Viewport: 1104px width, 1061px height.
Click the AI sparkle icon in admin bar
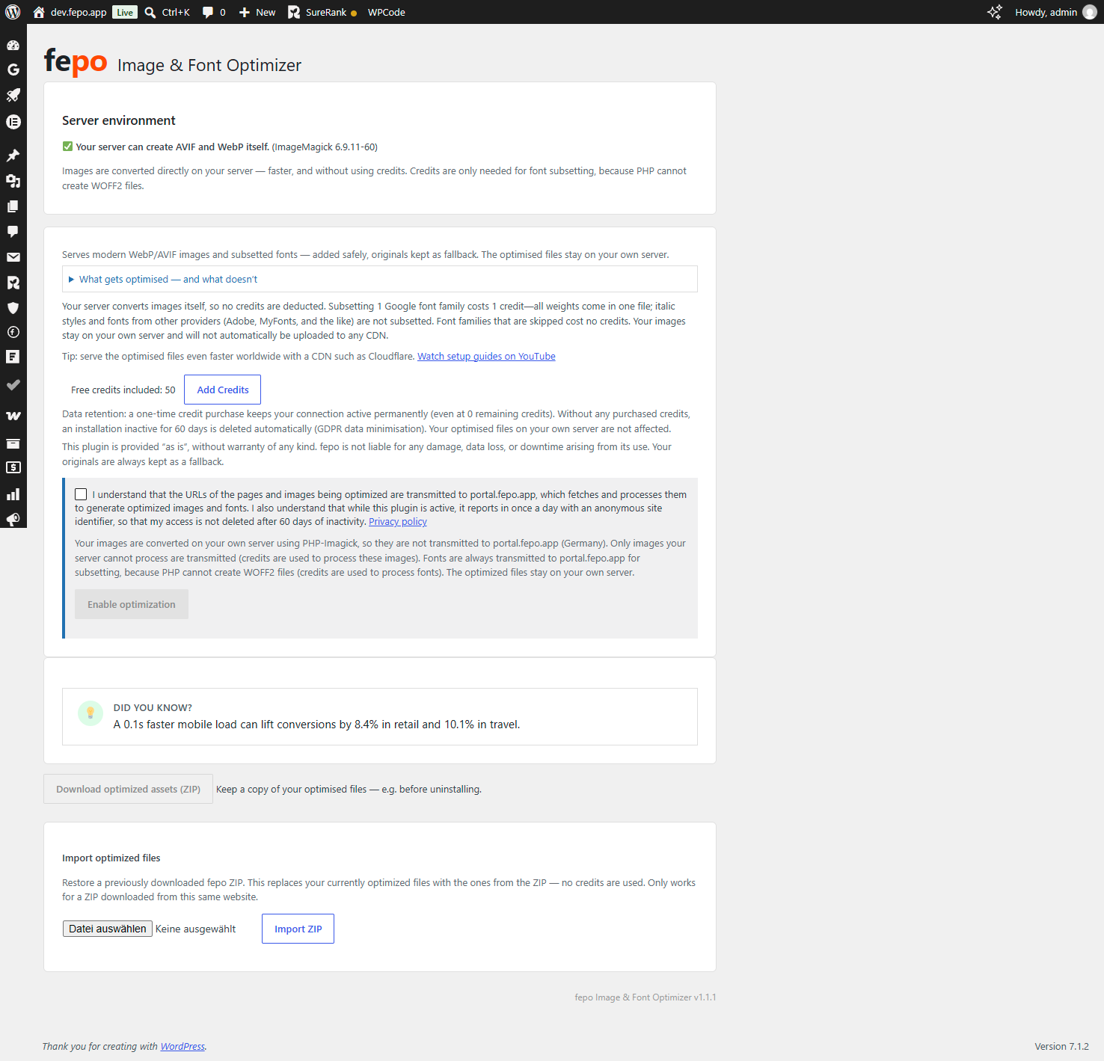[x=994, y=12]
